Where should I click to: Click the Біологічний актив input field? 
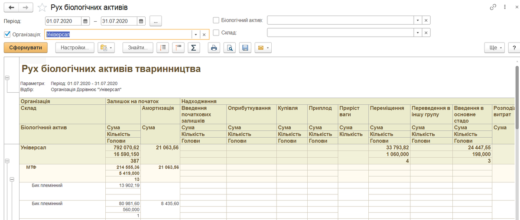tap(340, 20)
